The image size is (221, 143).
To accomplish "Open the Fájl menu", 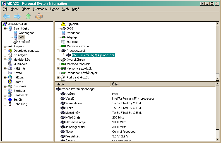I will 5,9.
